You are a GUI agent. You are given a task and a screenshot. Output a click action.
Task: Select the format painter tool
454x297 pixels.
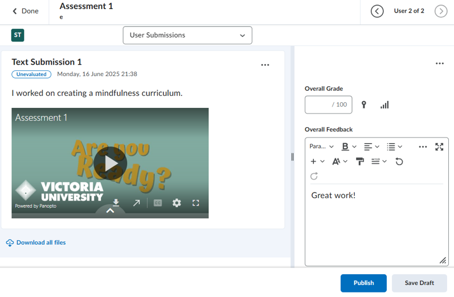pos(359,161)
